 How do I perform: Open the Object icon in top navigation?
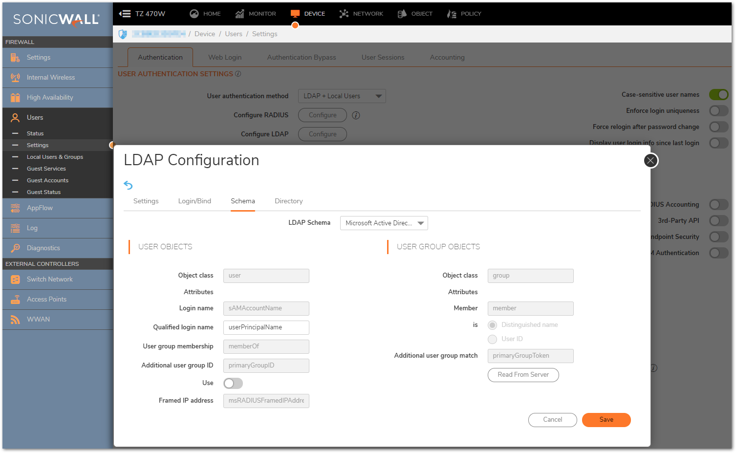402,14
